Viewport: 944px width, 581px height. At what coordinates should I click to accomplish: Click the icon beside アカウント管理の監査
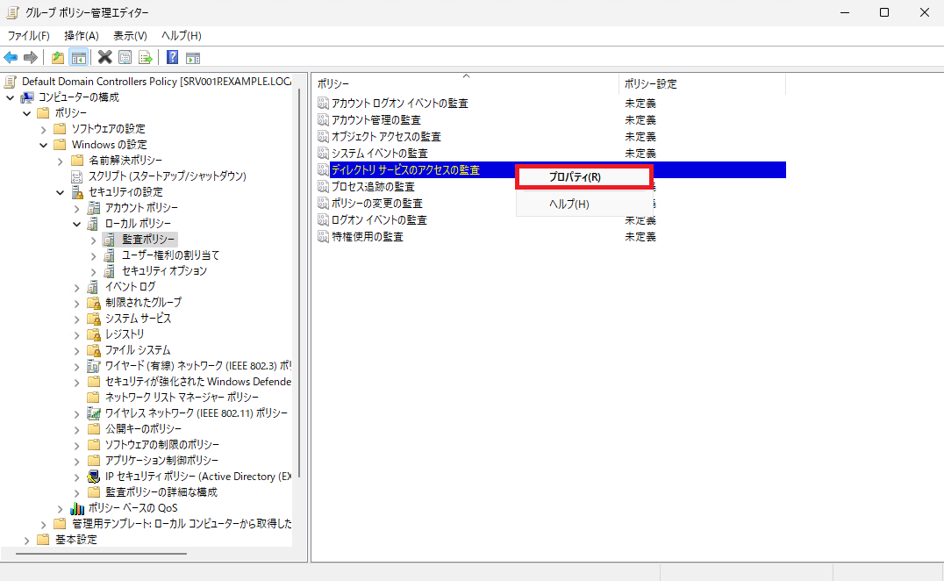pyautogui.click(x=324, y=120)
